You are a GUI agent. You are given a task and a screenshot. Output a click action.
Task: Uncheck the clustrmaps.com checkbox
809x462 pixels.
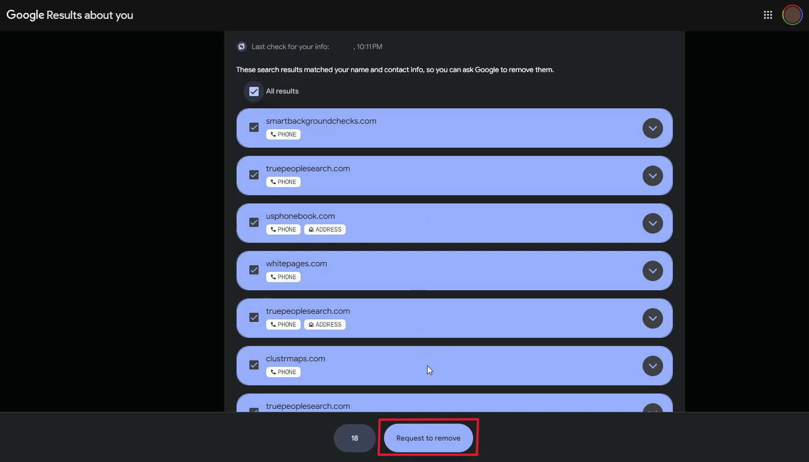[x=254, y=365]
